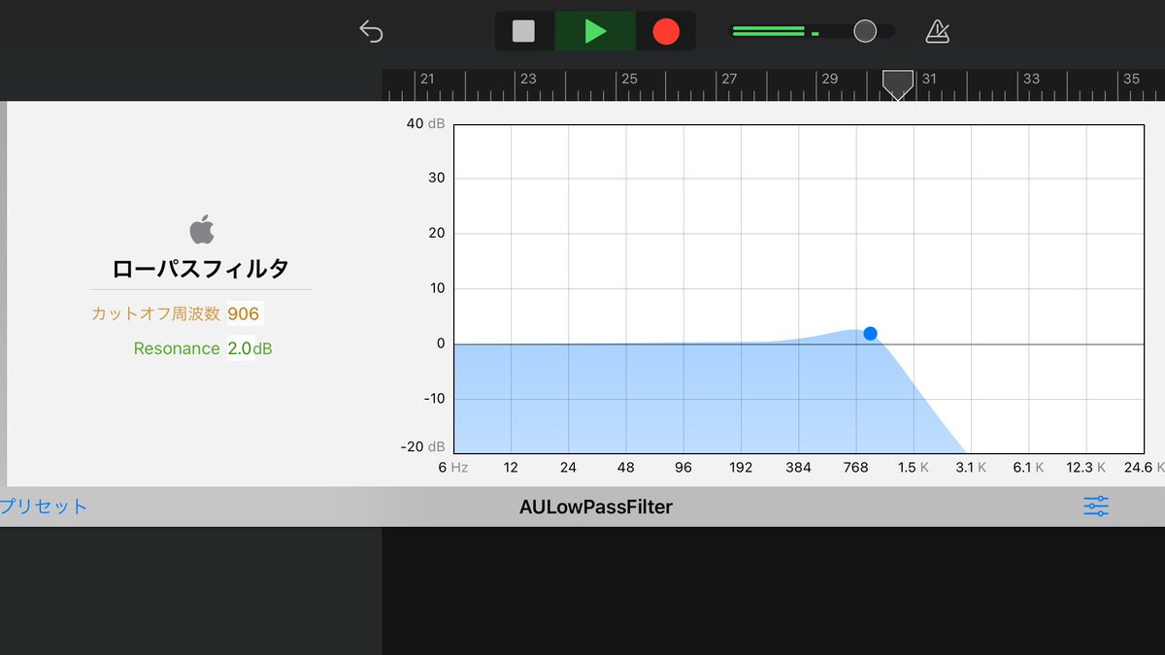Viewport: 1165px width, 655px height.
Task: Stop playback with the square button
Action: 523,31
